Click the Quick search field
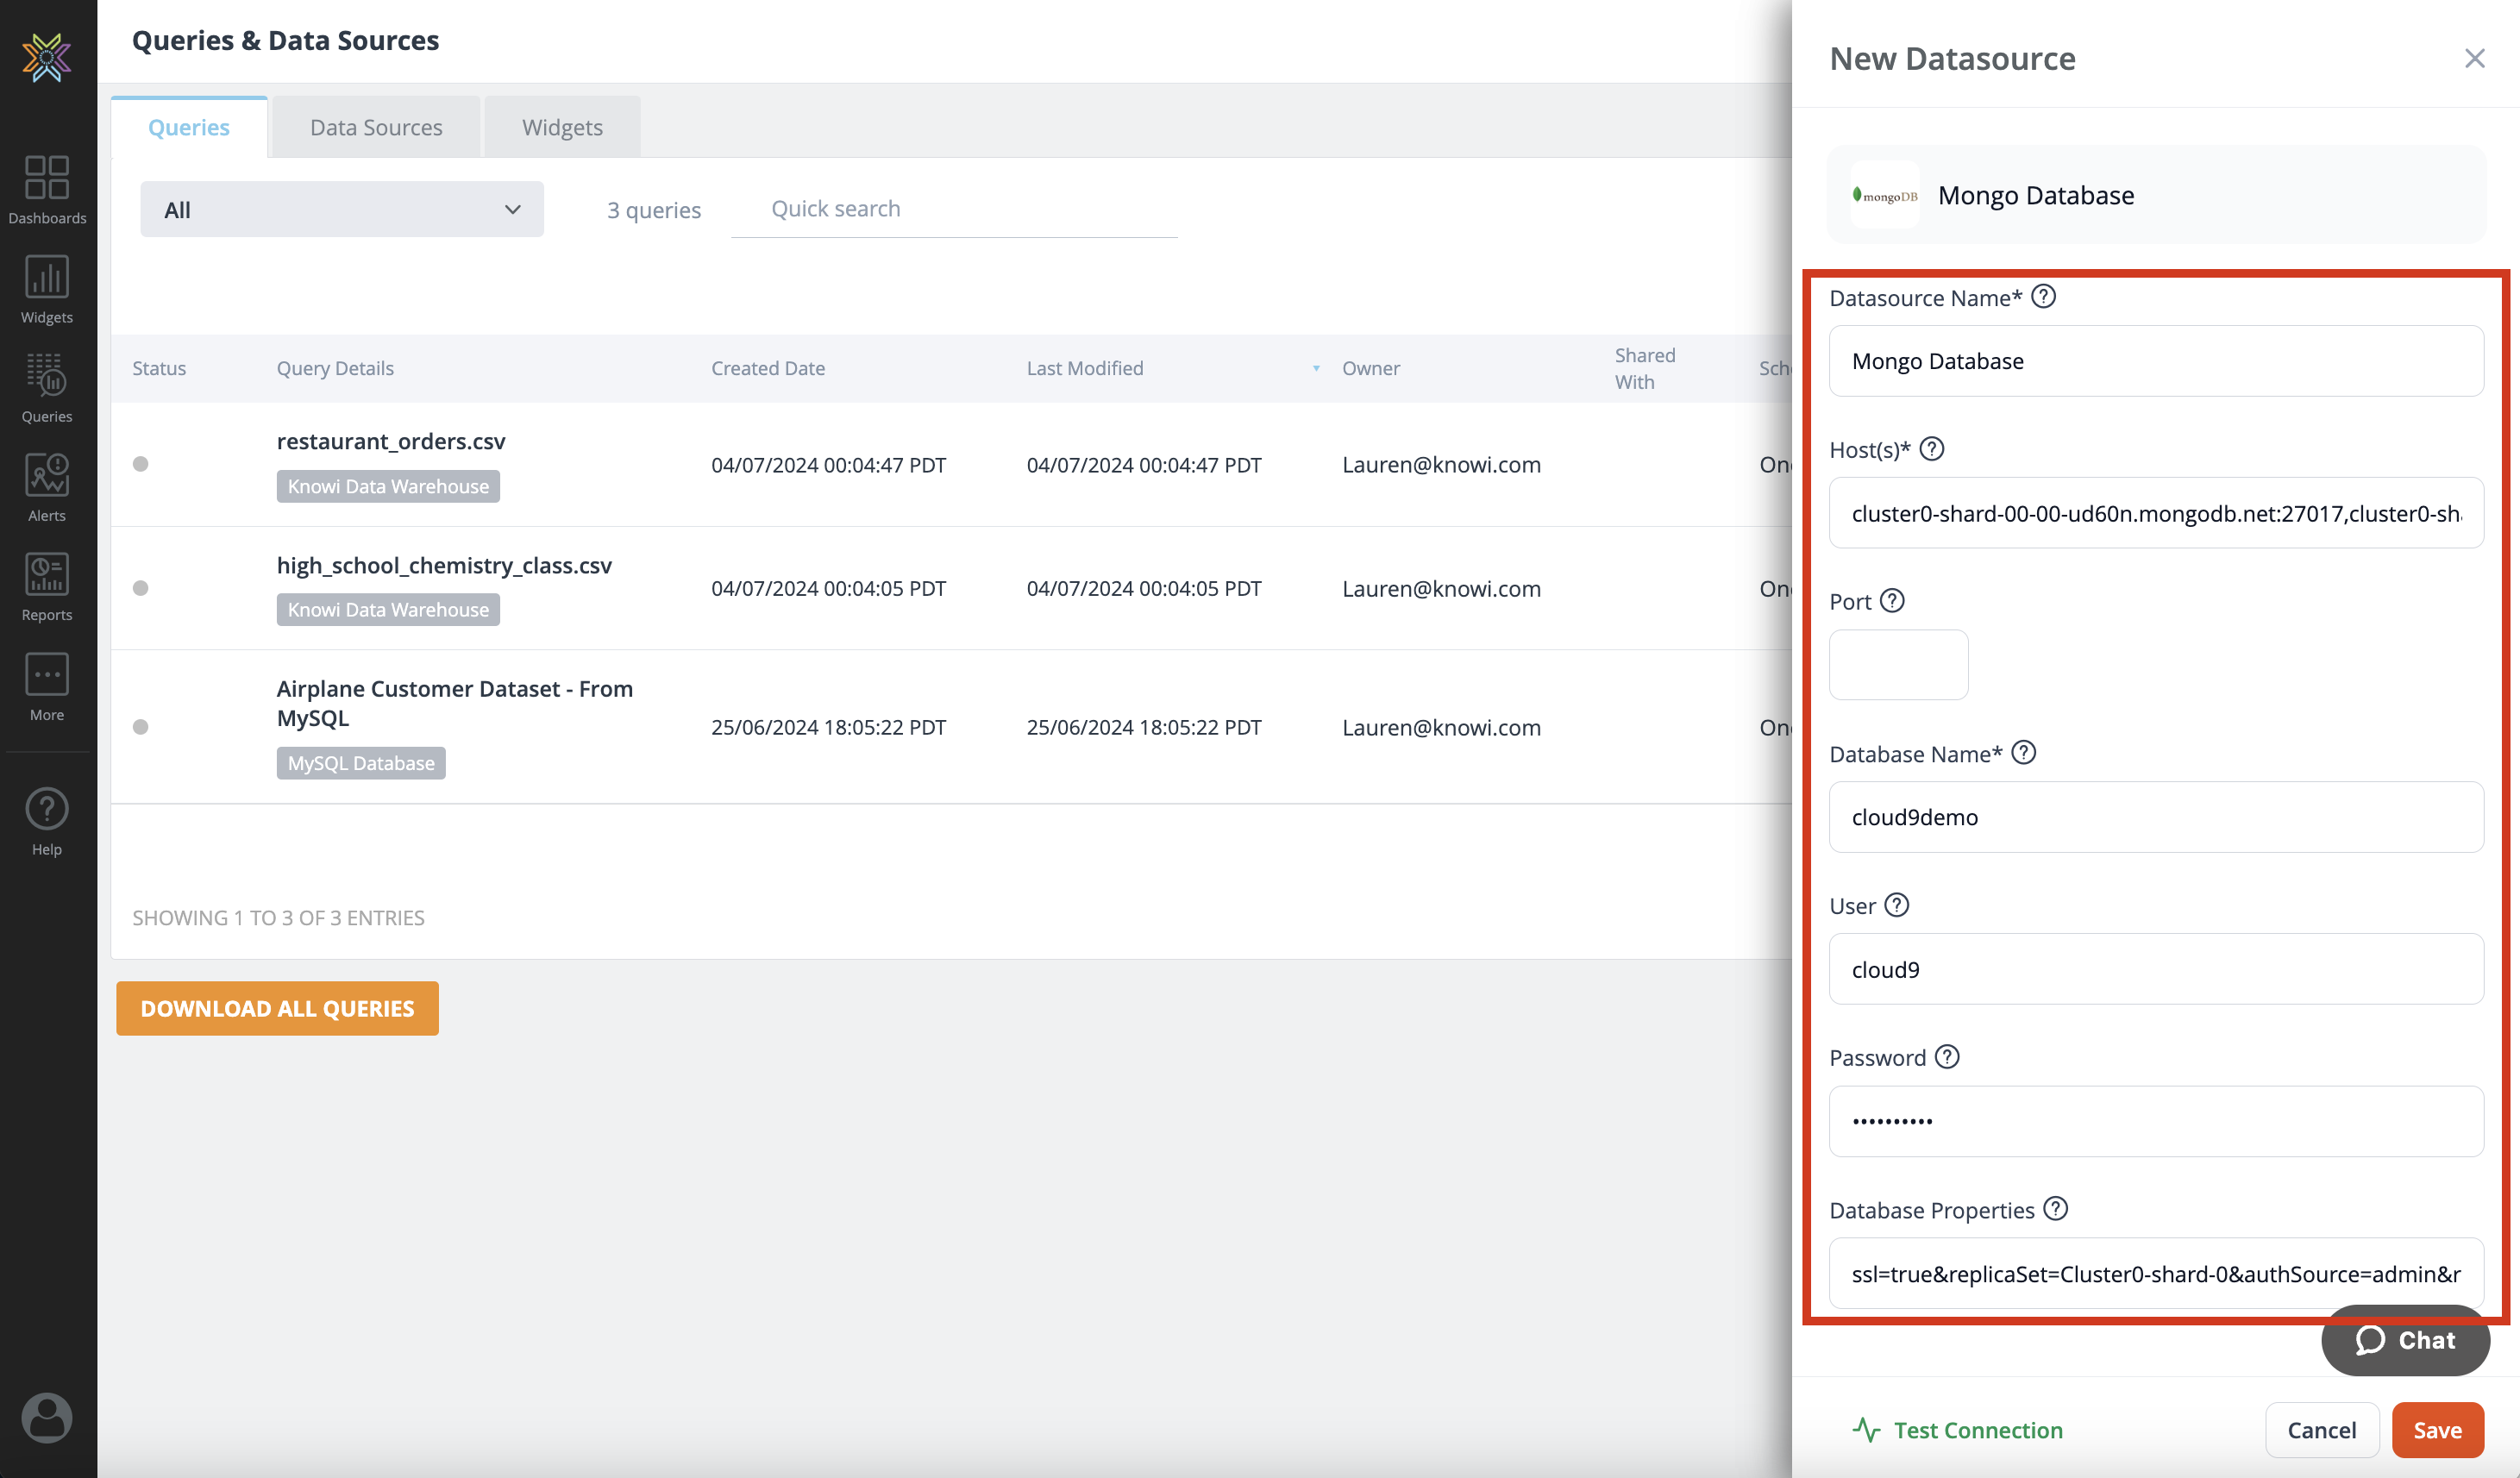Screen dimensions: 2520x1478 point(954,209)
